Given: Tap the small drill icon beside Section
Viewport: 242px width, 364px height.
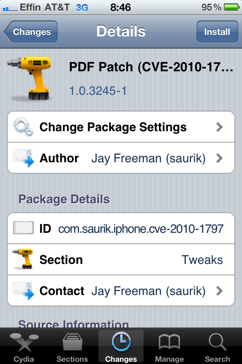Looking at the screenshot, I should pyautogui.click(x=23, y=259).
